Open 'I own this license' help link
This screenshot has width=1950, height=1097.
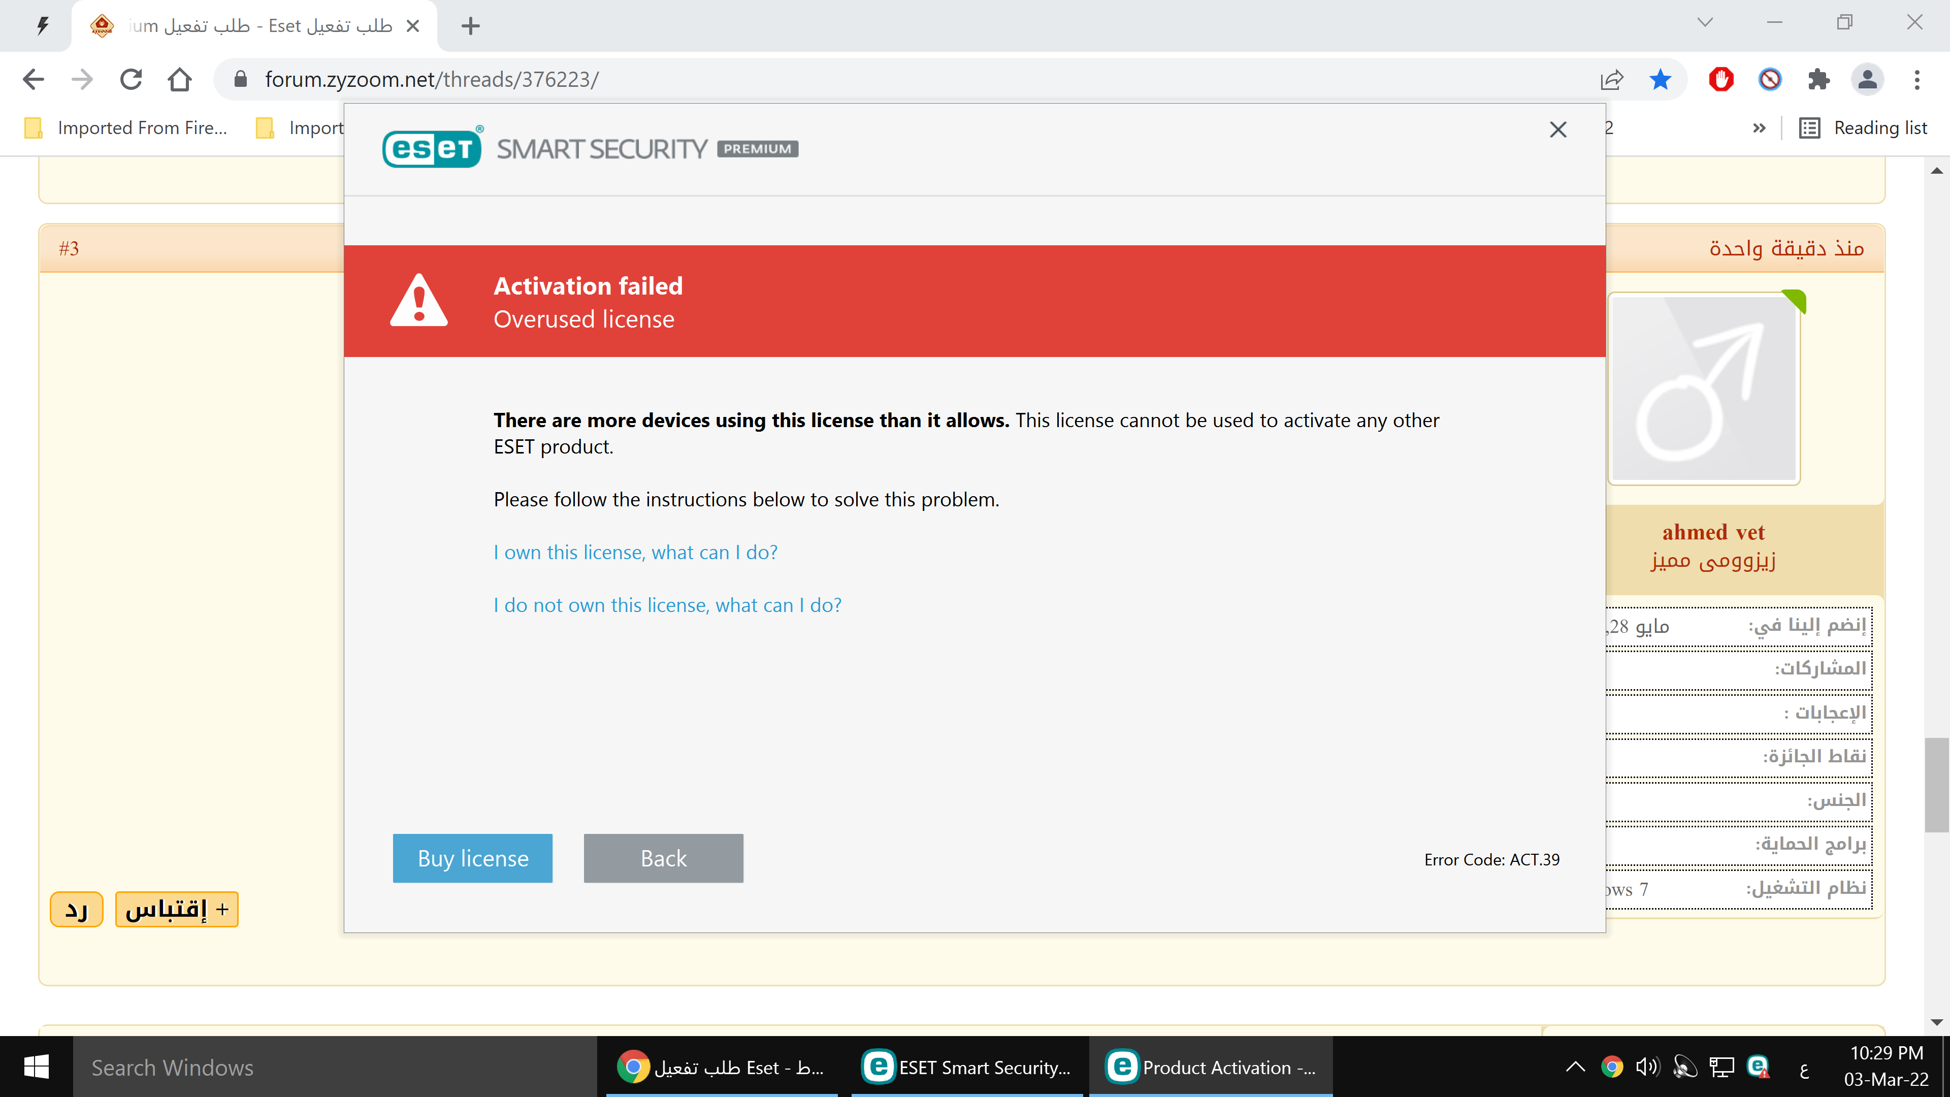click(635, 552)
